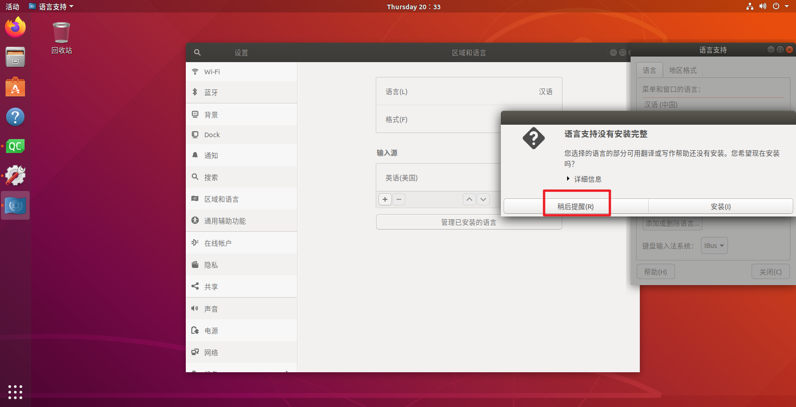Click Close button in Language Support
This screenshot has height=407, width=796.
tap(771, 272)
